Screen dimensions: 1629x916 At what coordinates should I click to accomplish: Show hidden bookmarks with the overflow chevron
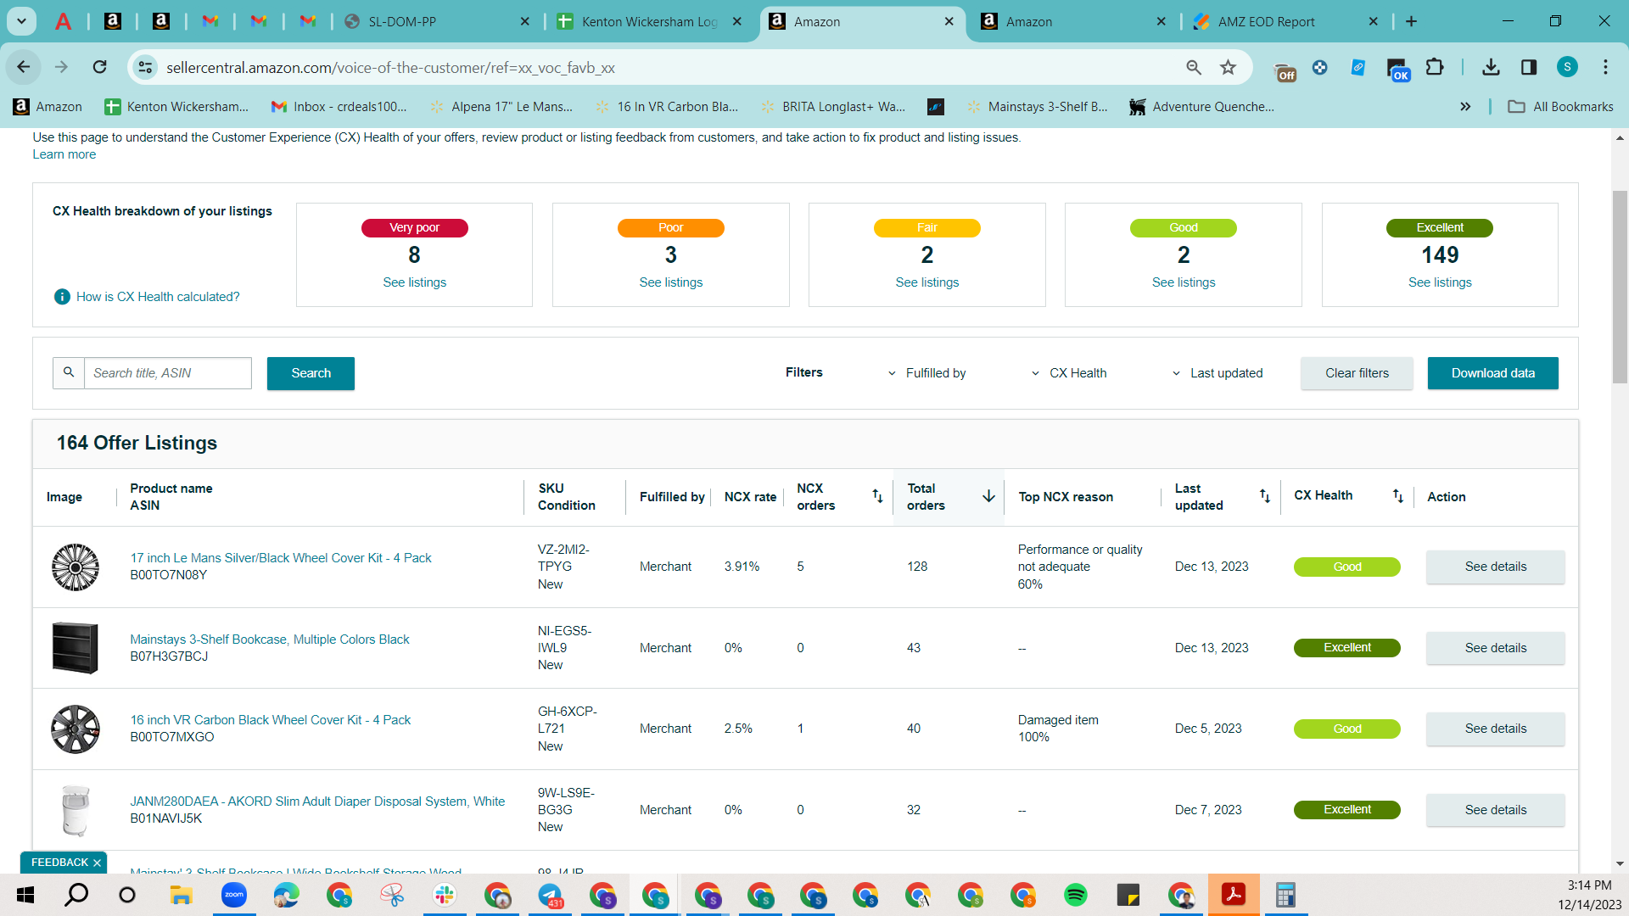tap(1465, 107)
